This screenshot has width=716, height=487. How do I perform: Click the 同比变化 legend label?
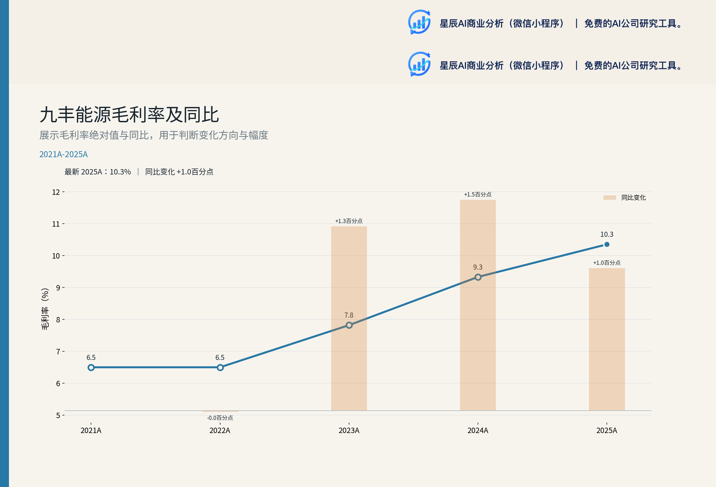pos(633,197)
